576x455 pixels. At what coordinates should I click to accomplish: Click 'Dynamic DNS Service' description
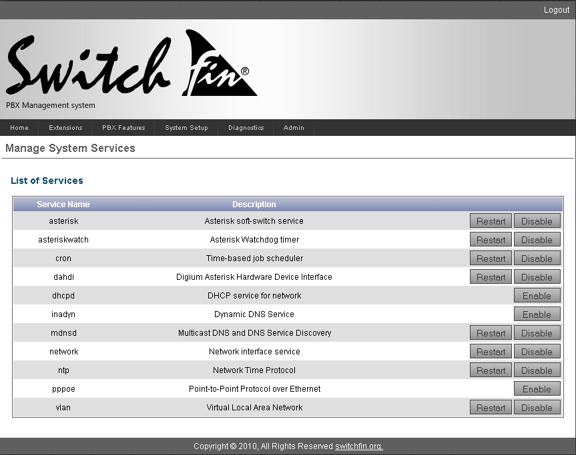[x=254, y=314]
